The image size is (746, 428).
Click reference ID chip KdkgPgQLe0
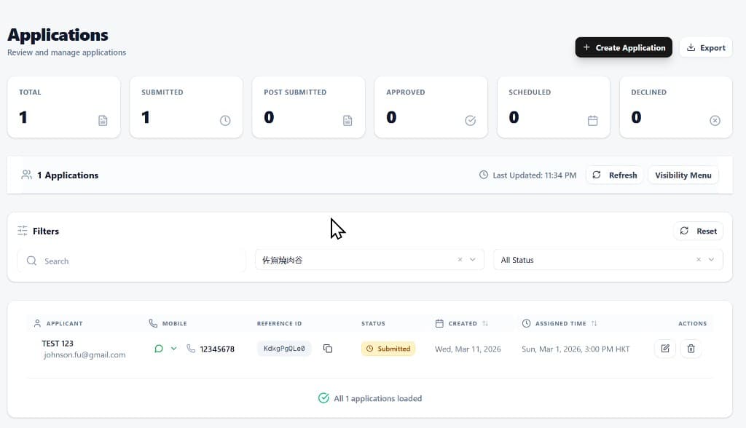point(284,349)
